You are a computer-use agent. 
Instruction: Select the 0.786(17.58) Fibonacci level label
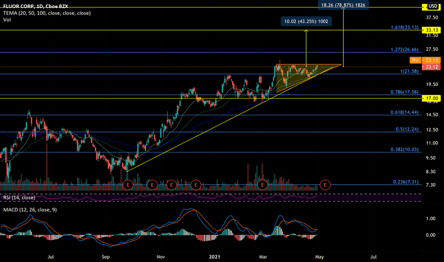(404, 92)
